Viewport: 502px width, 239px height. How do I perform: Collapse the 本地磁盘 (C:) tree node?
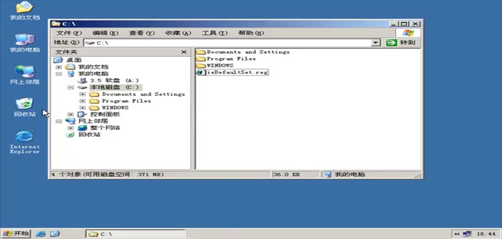coord(71,87)
